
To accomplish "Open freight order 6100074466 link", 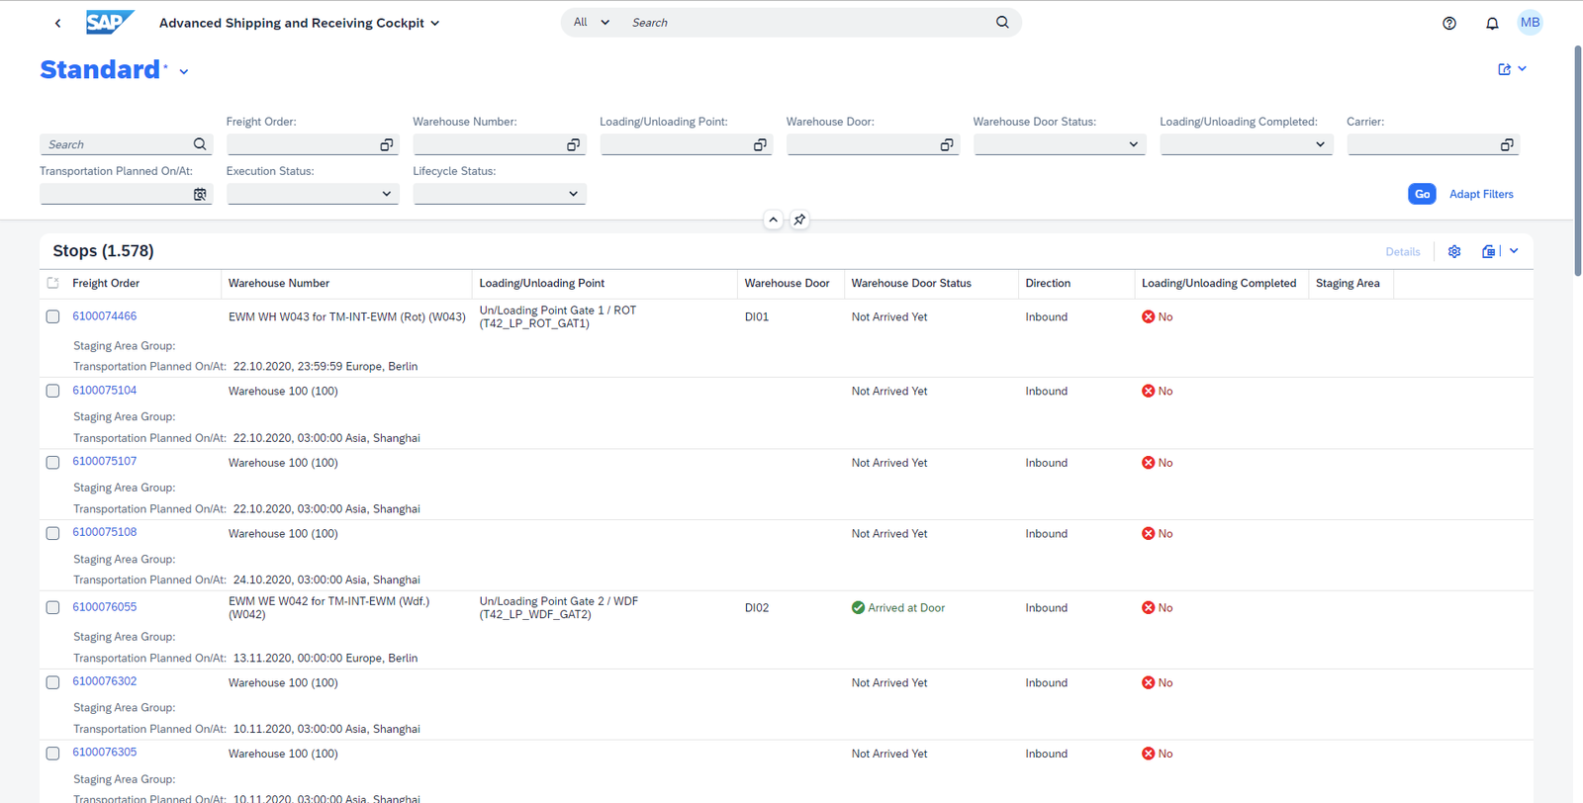I will tap(105, 316).
